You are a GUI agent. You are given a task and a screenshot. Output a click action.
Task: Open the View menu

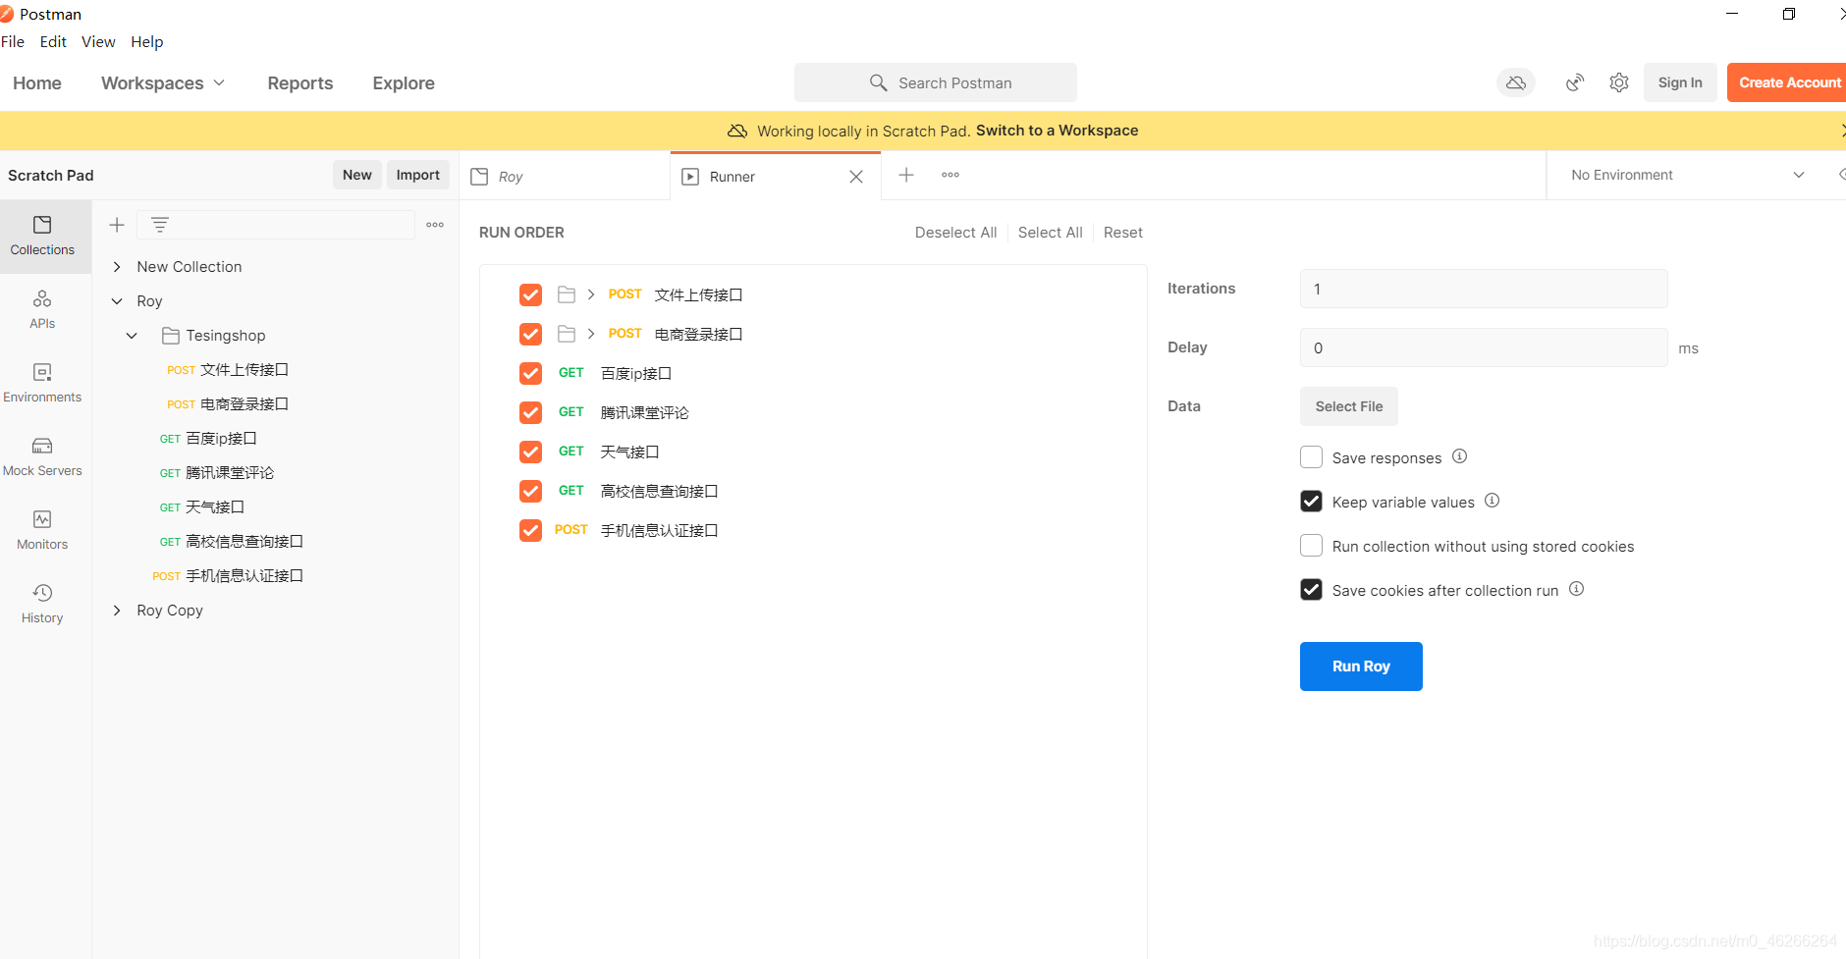pos(98,41)
